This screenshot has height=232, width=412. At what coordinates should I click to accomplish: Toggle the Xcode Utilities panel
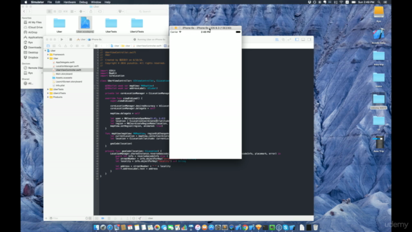pyautogui.click(x=309, y=39)
